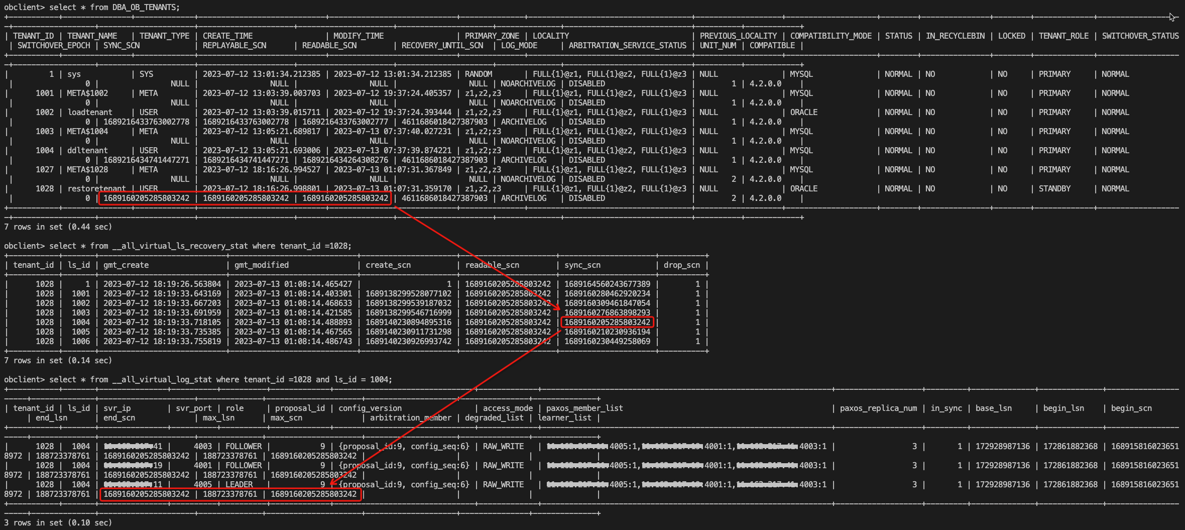
Task: Click the tenant name "sys"
Action: (74, 74)
